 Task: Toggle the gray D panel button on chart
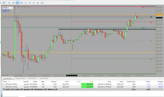point(8,11)
